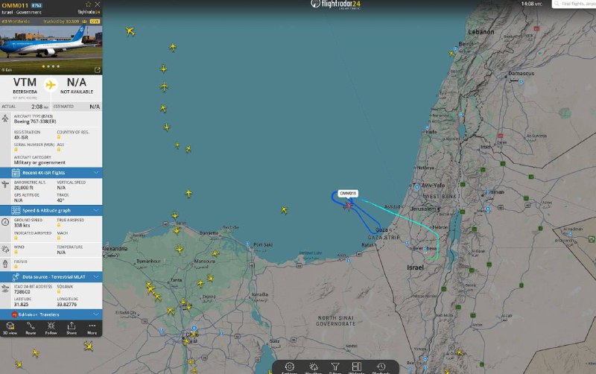Share this flight via Share icon

tap(72, 329)
